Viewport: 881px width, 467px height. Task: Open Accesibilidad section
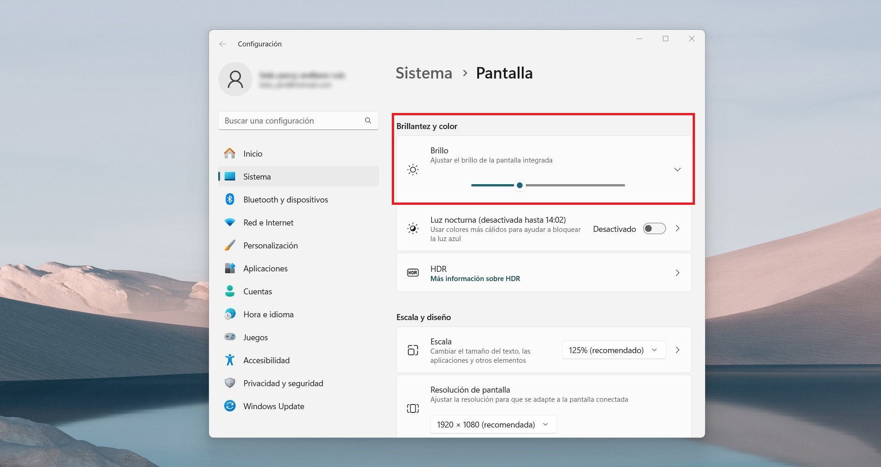[x=299, y=360]
